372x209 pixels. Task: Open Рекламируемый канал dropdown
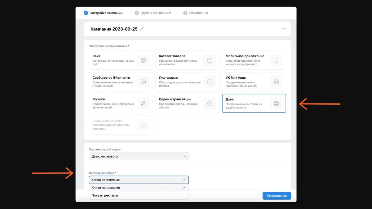[139, 156]
